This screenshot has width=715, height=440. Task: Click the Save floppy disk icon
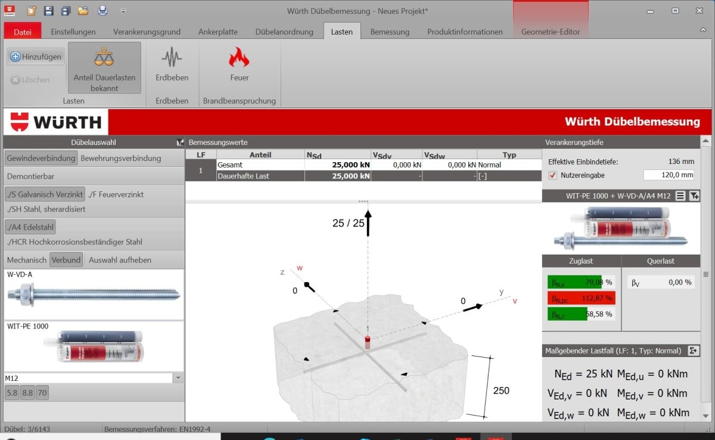click(x=49, y=10)
